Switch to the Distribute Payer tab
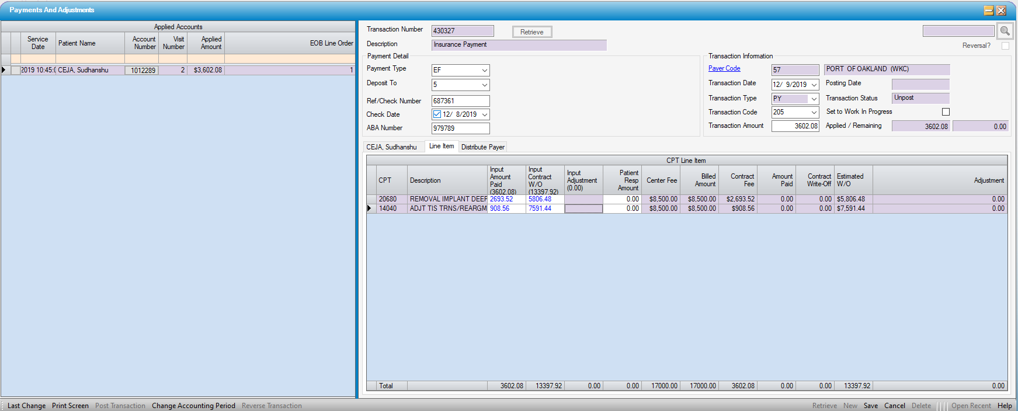 (x=482, y=147)
